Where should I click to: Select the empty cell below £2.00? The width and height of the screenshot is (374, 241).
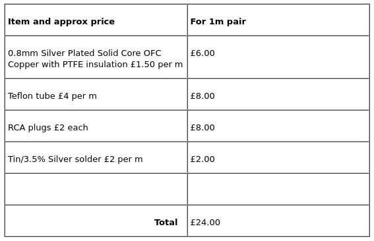[x=278, y=189]
